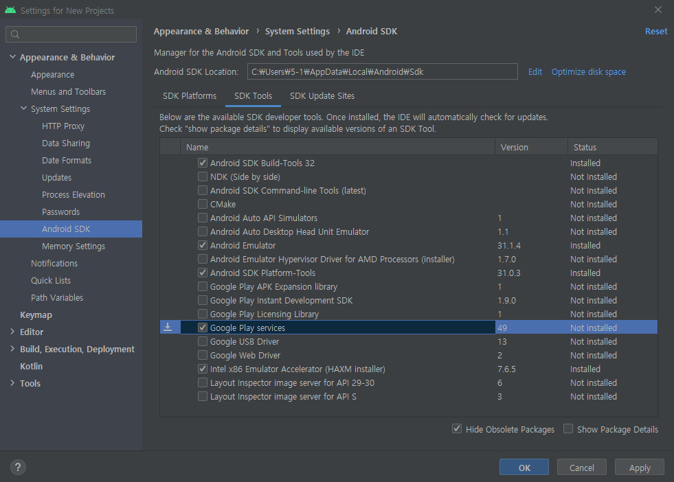Click the Android logo in title bar

click(10, 10)
